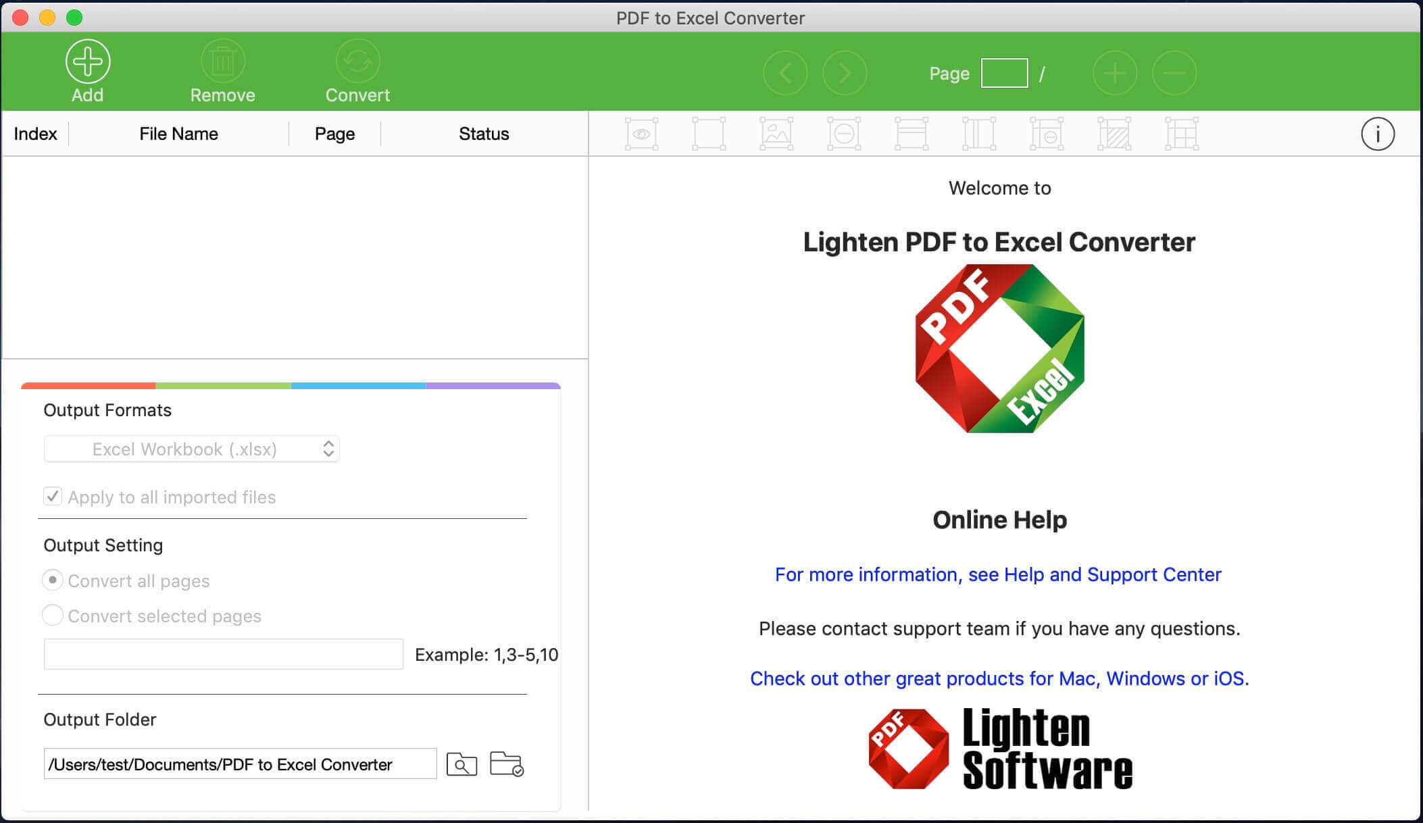The image size is (1423, 823).
Task: Open other great products link
Action: (999, 678)
